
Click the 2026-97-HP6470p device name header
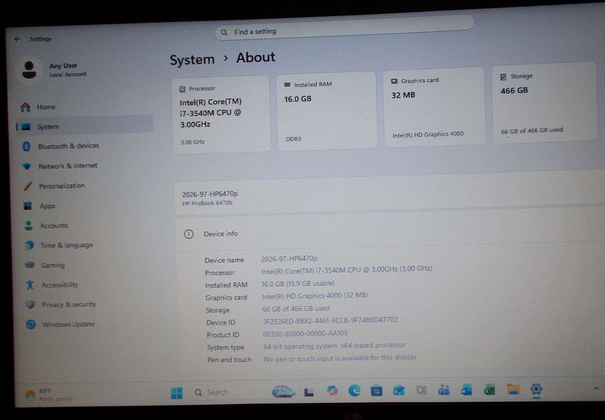pyautogui.click(x=210, y=194)
